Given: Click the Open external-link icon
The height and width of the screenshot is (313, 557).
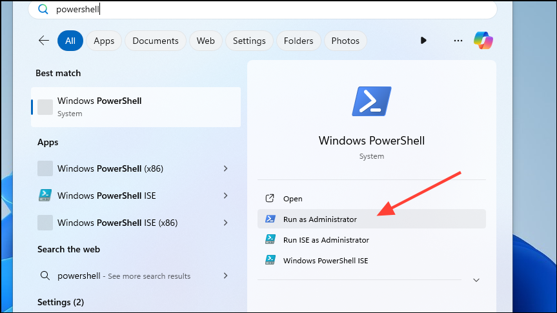Looking at the screenshot, I should point(270,198).
